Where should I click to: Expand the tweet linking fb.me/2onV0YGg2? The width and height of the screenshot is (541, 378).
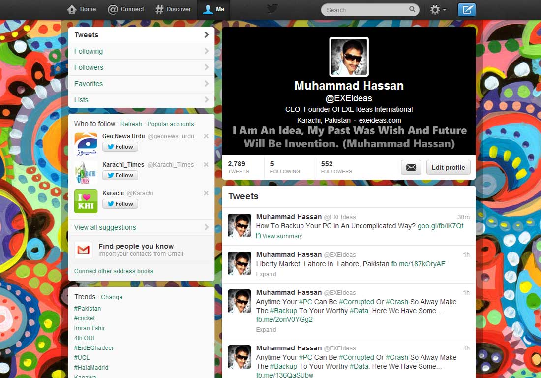pyautogui.click(x=266, y=330)
